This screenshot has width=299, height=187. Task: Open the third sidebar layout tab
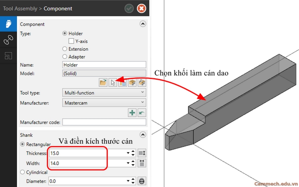(8, 56)
